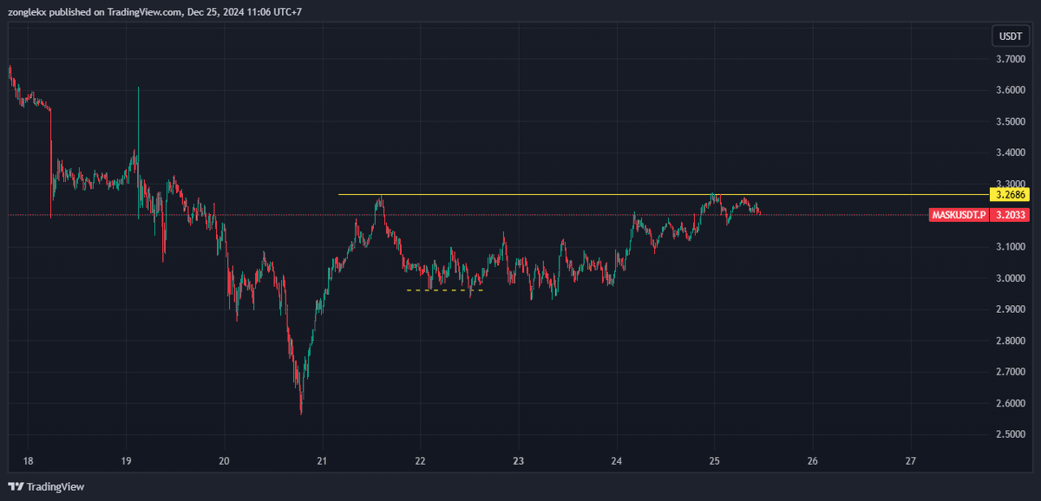
Task: Click the MASKUSDT.P symbol label
Action: [959, 214]
